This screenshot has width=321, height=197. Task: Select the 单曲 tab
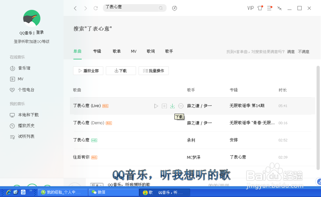77,51
